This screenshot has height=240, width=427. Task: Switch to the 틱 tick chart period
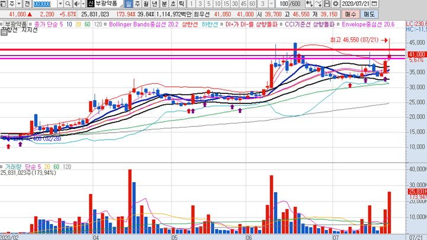click(181, 4)
